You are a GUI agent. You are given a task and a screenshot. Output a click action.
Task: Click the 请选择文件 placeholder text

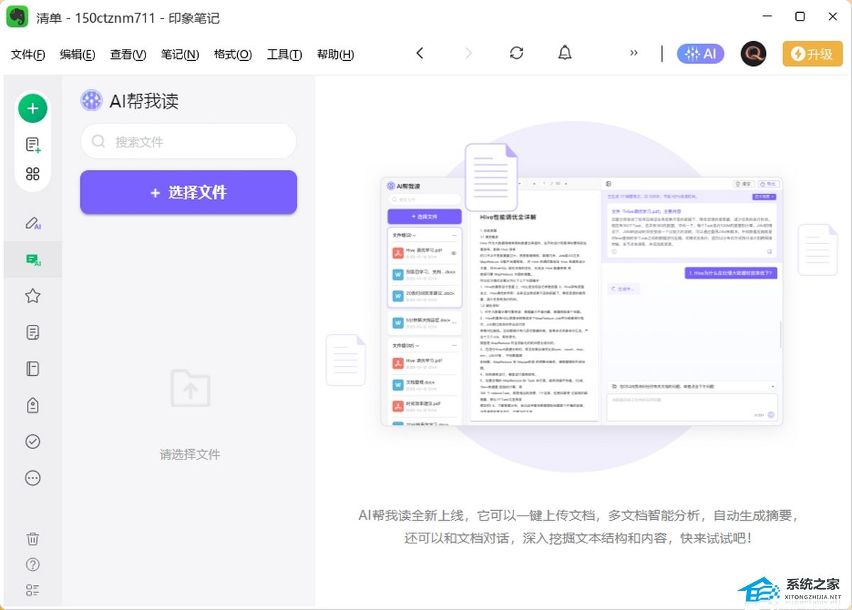pos(190,455)
